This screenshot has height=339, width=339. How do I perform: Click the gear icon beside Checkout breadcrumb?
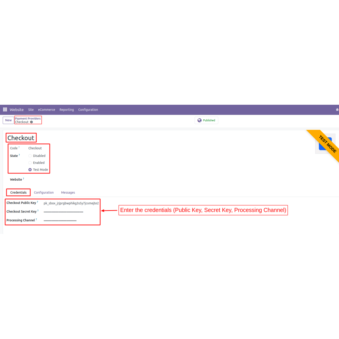[32, 122]
